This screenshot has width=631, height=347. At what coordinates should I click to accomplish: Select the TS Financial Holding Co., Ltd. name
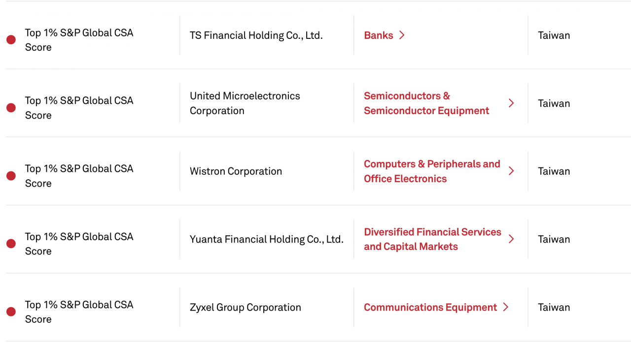pyautogui.click(x=256, y=35)
